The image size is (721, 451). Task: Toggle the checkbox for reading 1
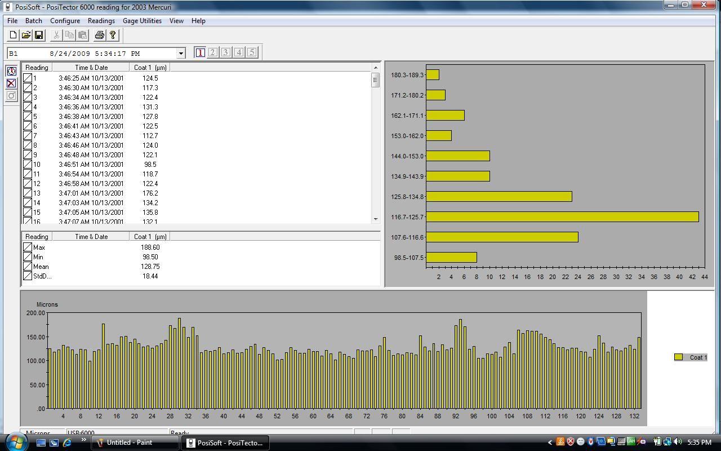28,78
